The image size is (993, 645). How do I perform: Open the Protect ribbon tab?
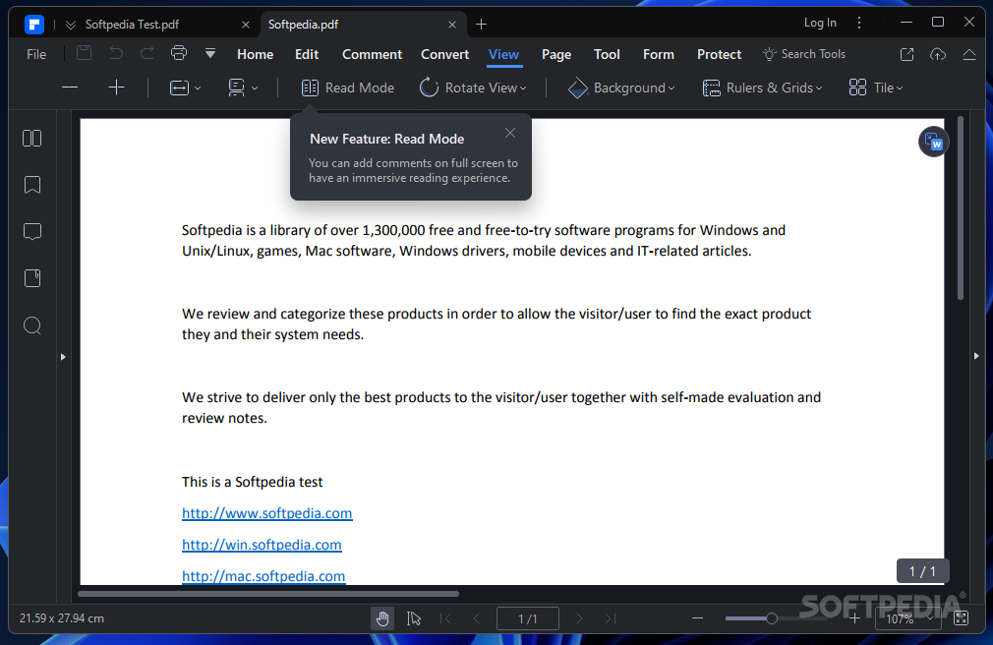[719, 54]
